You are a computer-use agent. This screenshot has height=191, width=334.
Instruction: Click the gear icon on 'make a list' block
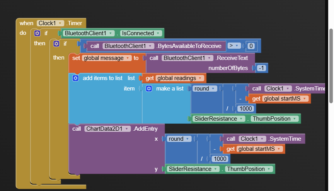tap(149, 89)
